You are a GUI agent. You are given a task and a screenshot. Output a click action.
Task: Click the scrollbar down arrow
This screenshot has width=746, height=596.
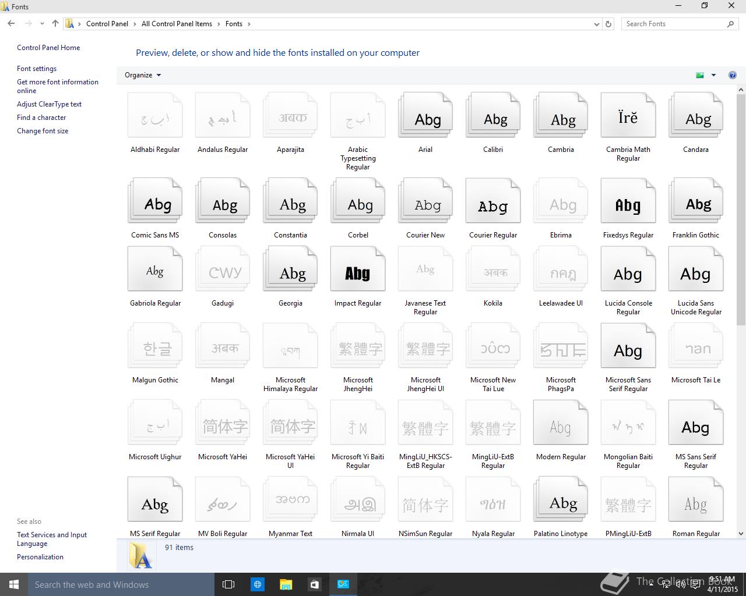(741, 534)
